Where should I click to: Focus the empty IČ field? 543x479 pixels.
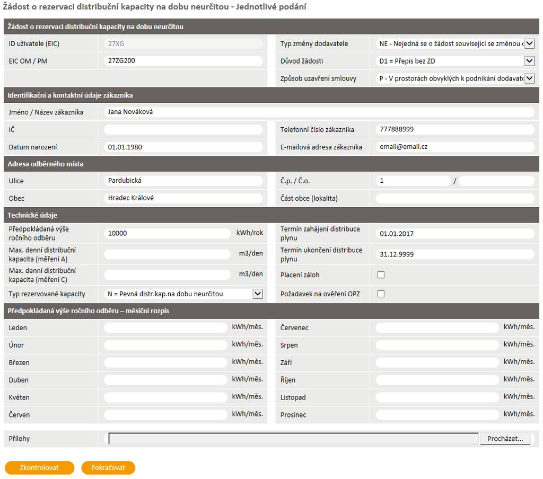pyautogui.click(x=183, y=129)
